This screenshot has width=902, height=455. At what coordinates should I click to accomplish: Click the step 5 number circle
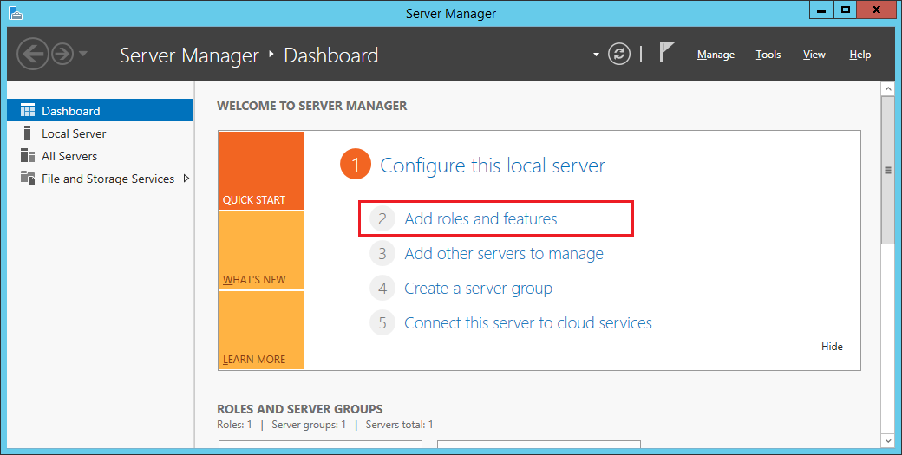click(x=382, y=323)
